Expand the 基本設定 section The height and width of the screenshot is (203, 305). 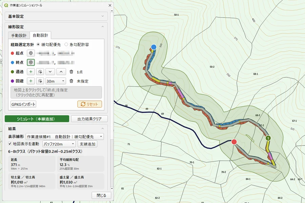click(x=56, y=16)
